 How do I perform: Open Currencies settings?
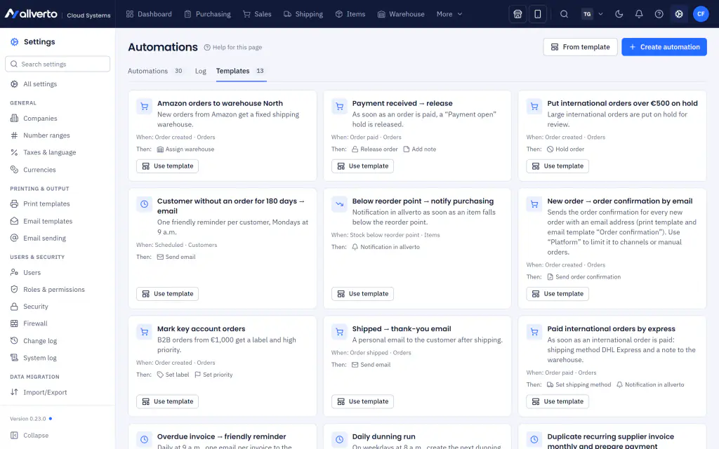click(58, 170)
